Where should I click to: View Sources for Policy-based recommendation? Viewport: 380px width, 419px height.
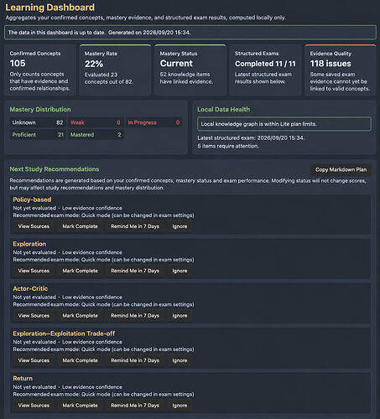click(x=34, y=226)
